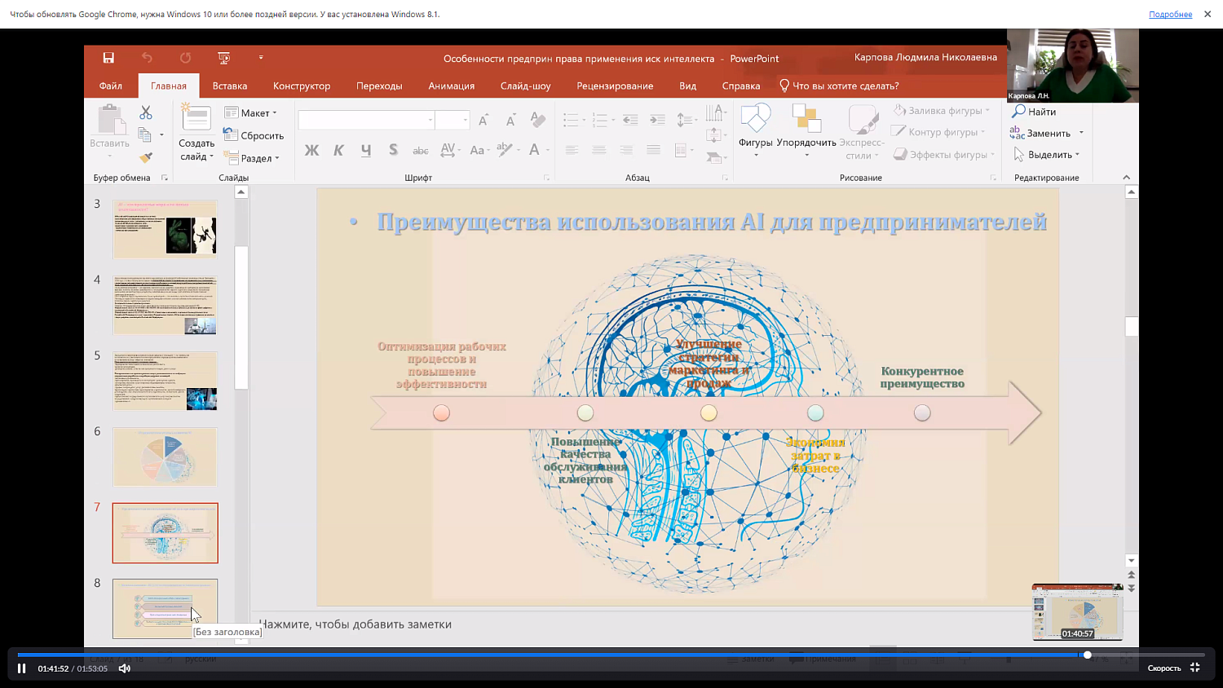Open the Слайд-шоу ribbon tab
This screenshot has height=688, width=1223.
pyautogui.click(x=523, y=85)
